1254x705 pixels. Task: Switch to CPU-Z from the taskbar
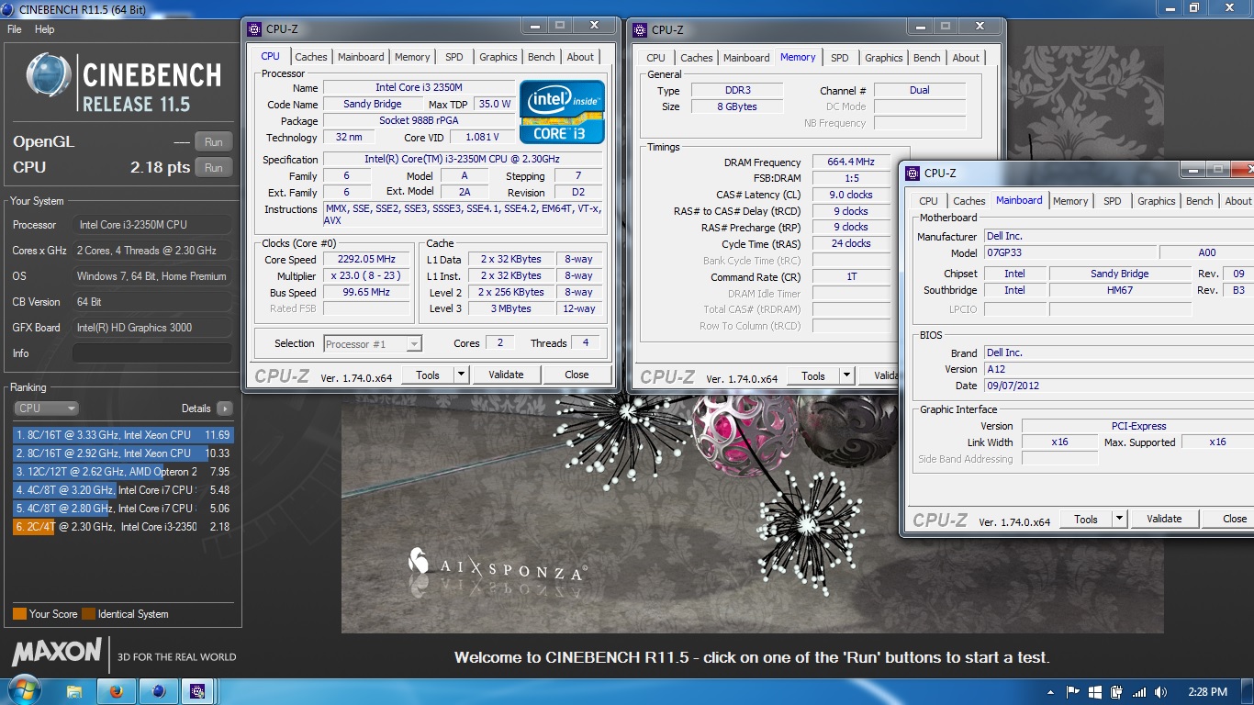click(197, 691)
